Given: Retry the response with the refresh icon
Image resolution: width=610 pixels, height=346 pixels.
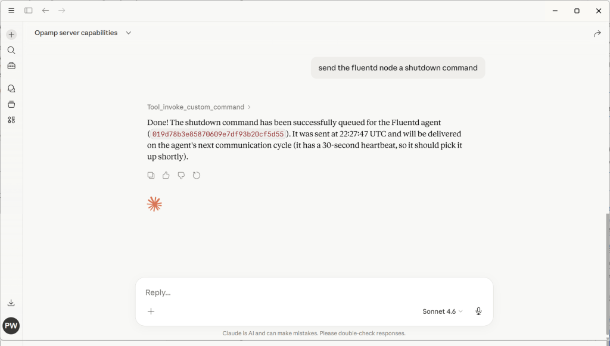Looking at the screenshot, I should click(197, 175).
